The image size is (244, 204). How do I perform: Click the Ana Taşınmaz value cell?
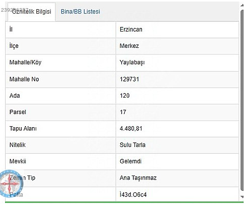[x=177, y=178]
